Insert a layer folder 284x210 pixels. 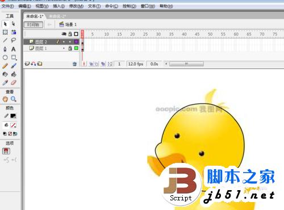pyautogui.click(x=40, y=64)
